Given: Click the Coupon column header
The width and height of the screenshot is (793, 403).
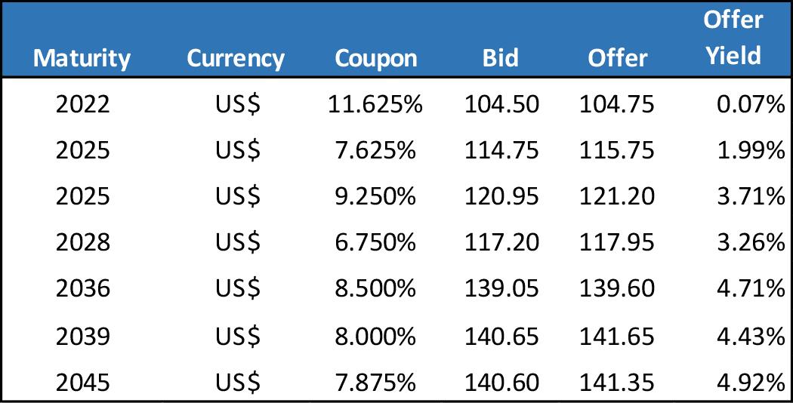Looking at the screenshot, I should (375, 58).
